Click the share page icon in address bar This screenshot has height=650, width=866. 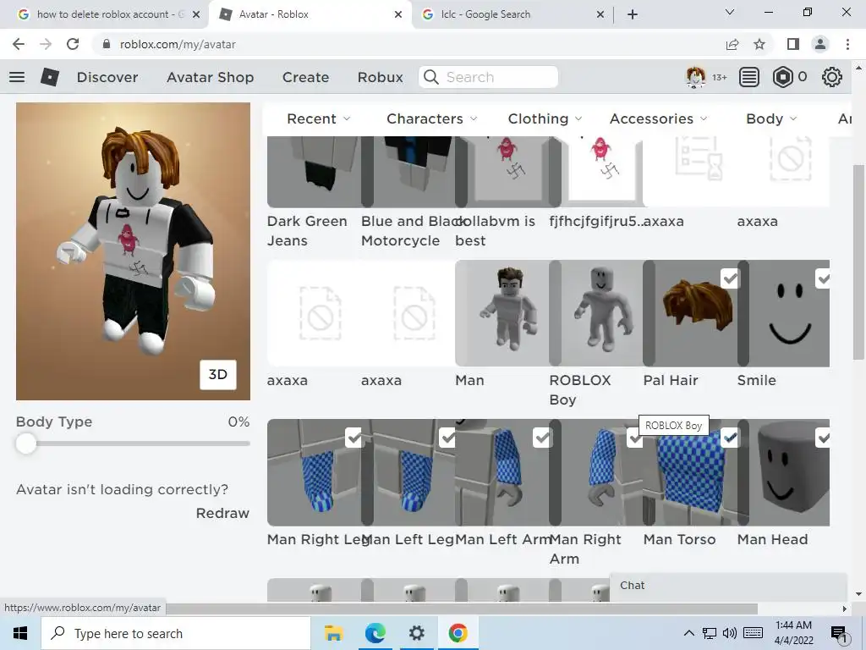732,44
